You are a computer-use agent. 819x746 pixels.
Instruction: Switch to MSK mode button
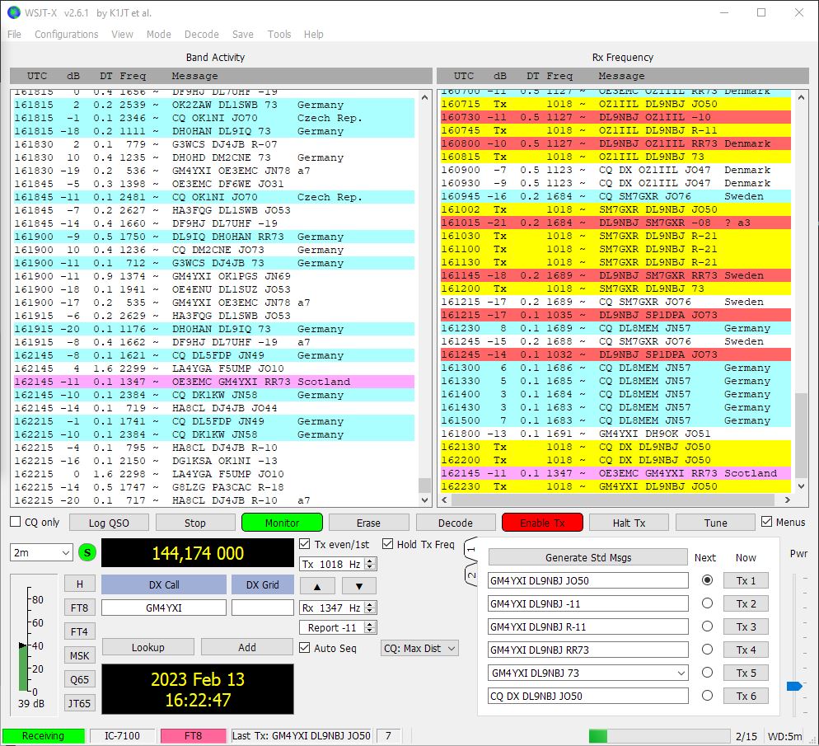tap(80, 655)
